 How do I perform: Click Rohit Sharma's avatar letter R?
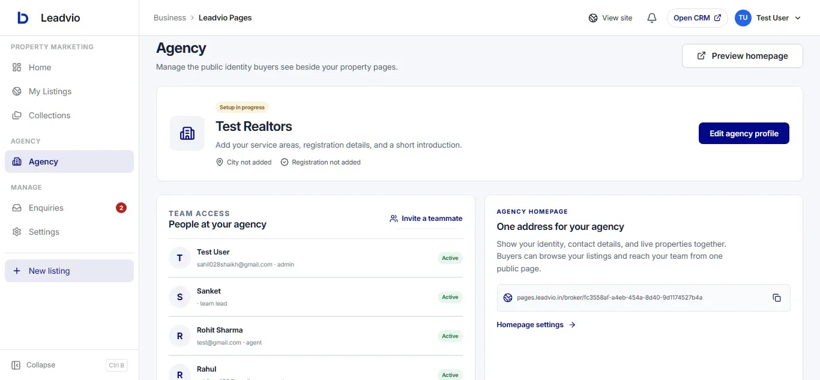[179, 336]
